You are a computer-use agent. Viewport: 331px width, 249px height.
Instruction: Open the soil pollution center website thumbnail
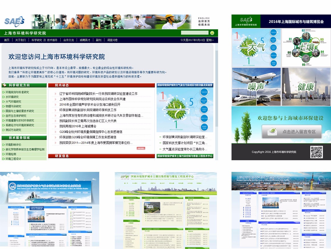click(166, 210)
